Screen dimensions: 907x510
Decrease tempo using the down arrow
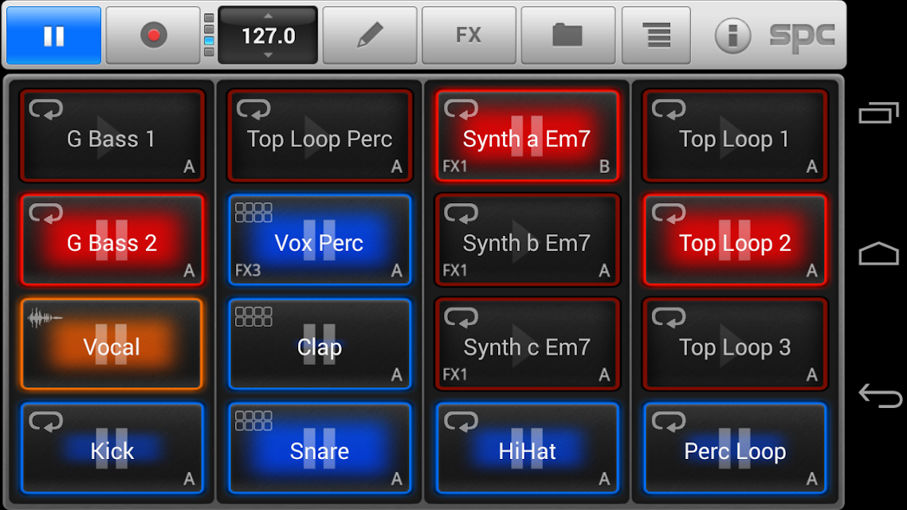tap(268, 55)
